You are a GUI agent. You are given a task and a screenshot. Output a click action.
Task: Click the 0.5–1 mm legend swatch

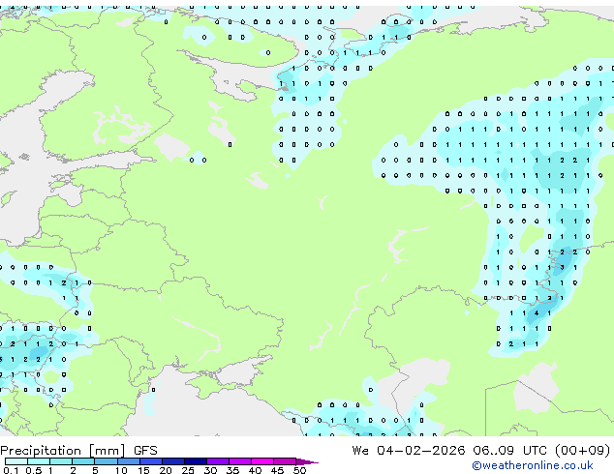39,461
